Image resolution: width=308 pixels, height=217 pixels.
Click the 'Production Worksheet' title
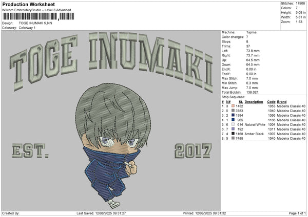(29, 4)
